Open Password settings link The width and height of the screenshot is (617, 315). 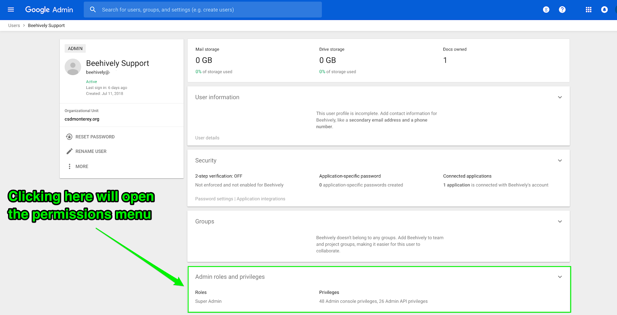click(x=214, y=199)
